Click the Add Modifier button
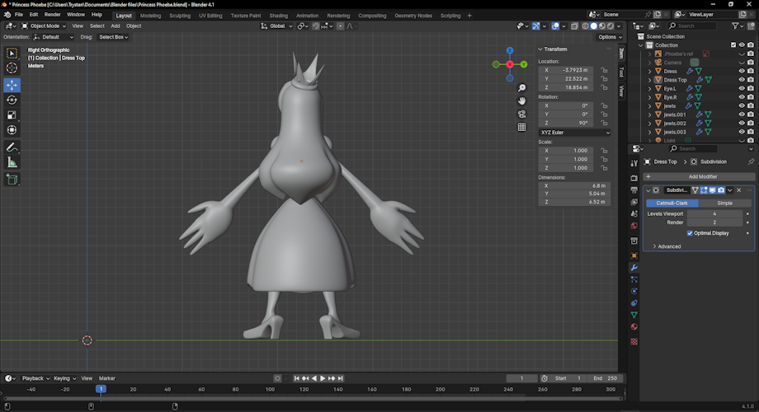The height and width of the screenshot is (412, 759). click(x=699, y=176)
